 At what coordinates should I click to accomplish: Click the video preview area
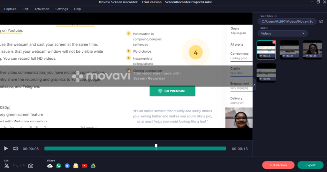[126, 76]
